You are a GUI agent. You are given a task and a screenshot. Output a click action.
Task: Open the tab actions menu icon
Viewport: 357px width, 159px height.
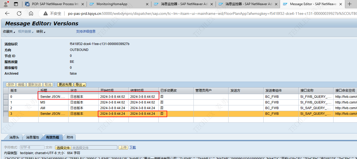point(16,4)
